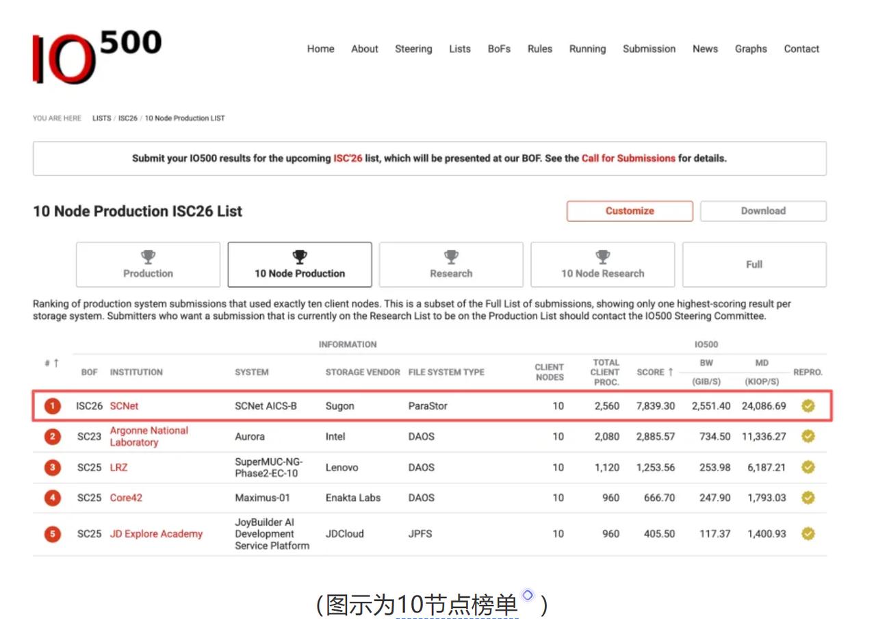Click the Aurora system cell
This screenshot has width=876, height=619.
pyautogui.click(x=250, y=436)
